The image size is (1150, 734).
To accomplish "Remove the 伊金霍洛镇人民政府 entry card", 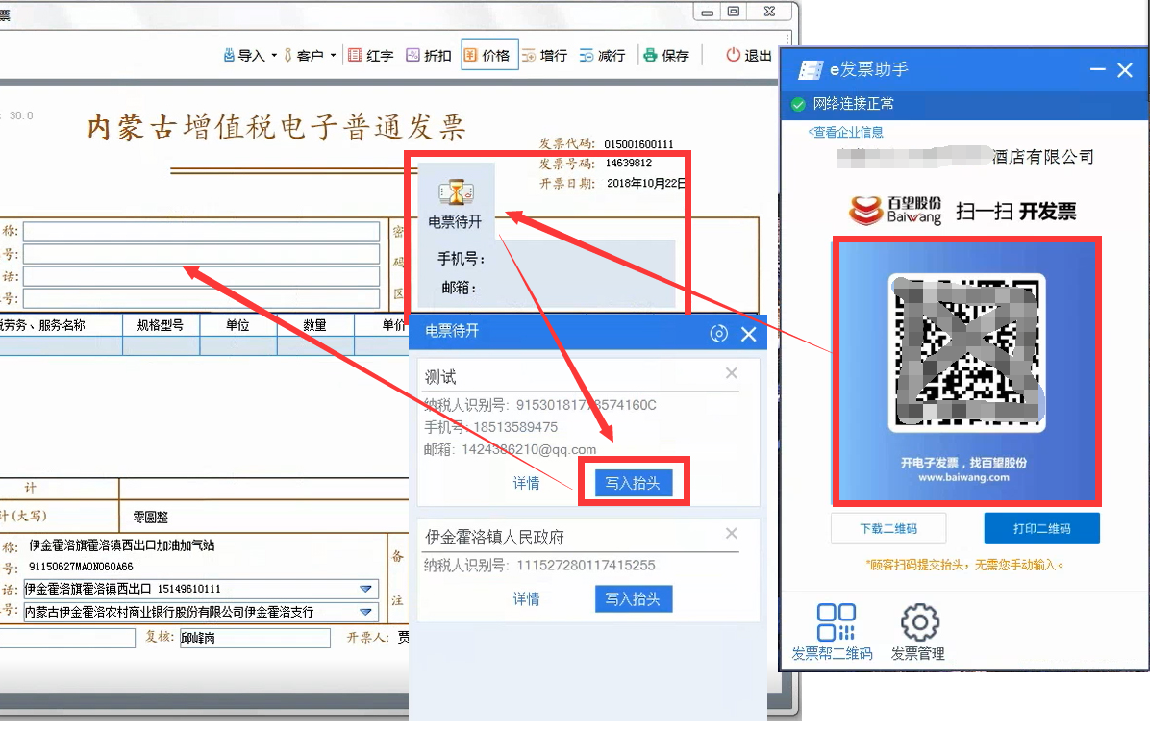I will pyautogui.click(x=731, y=534).
